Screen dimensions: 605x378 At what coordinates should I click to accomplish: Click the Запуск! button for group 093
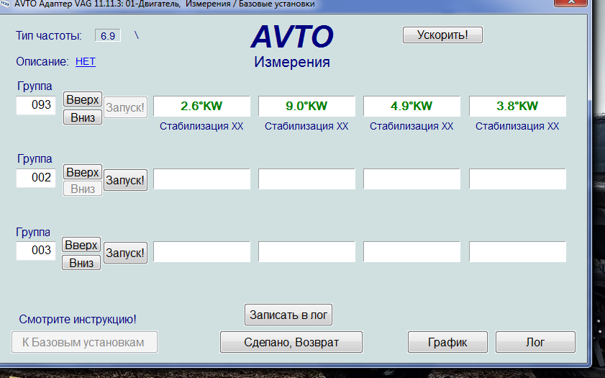125,107
